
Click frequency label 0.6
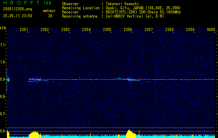click(x=3, y=131)
